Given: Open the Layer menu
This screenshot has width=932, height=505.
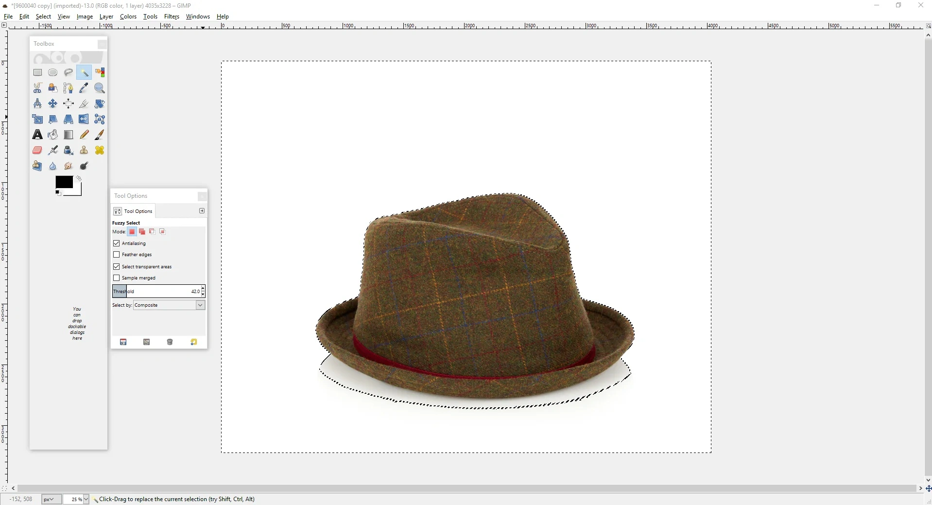Looking at the screenshot, I should coord(106,16).
